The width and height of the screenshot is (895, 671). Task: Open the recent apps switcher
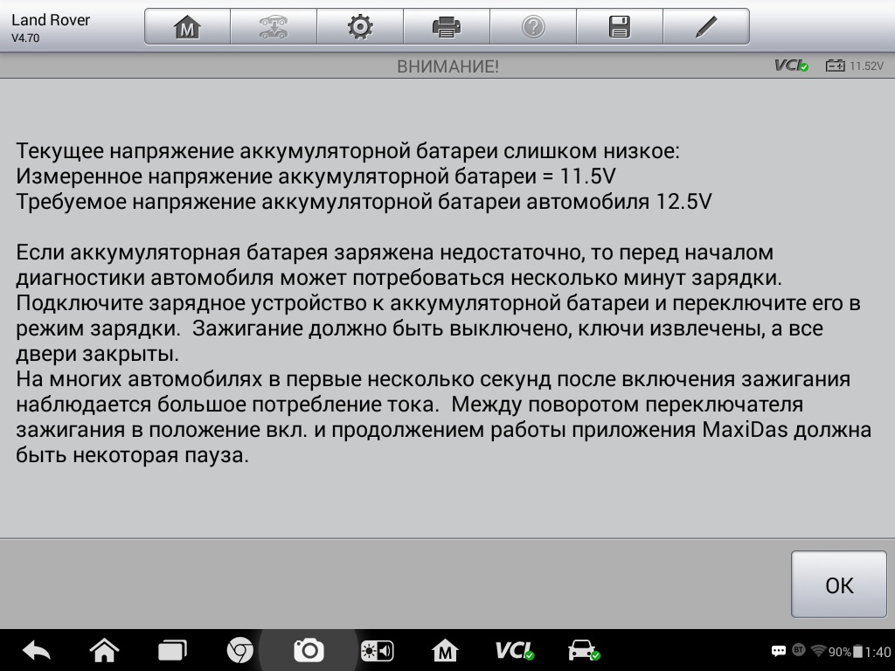coord(172,650)
